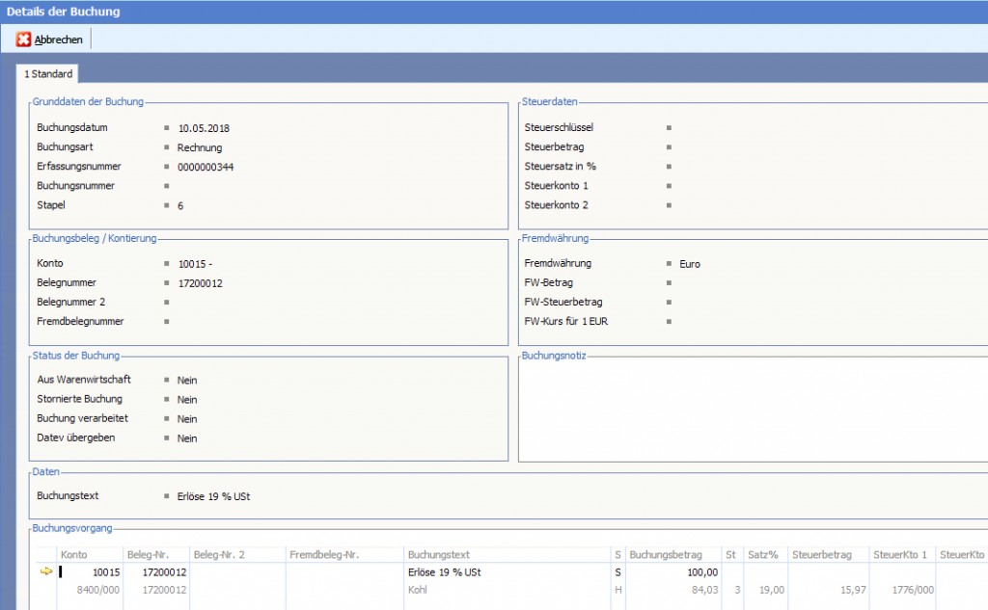Select the Fremdbeleg-Nr. column header
The height and width of the screenshot is (610, 988).
click(324, 555)
